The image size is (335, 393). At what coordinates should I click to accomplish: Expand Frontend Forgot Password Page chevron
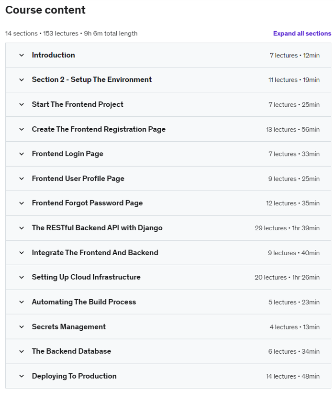[22, 203]
